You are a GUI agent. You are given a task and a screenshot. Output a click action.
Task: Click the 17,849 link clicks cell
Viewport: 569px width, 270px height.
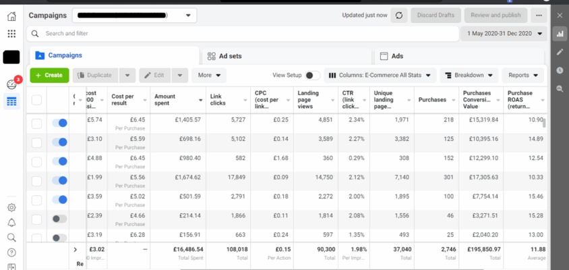pos(228,181)
